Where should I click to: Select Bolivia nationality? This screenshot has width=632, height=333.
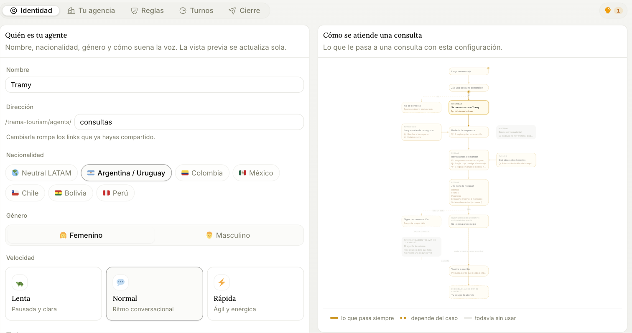[x=71, y=193]
